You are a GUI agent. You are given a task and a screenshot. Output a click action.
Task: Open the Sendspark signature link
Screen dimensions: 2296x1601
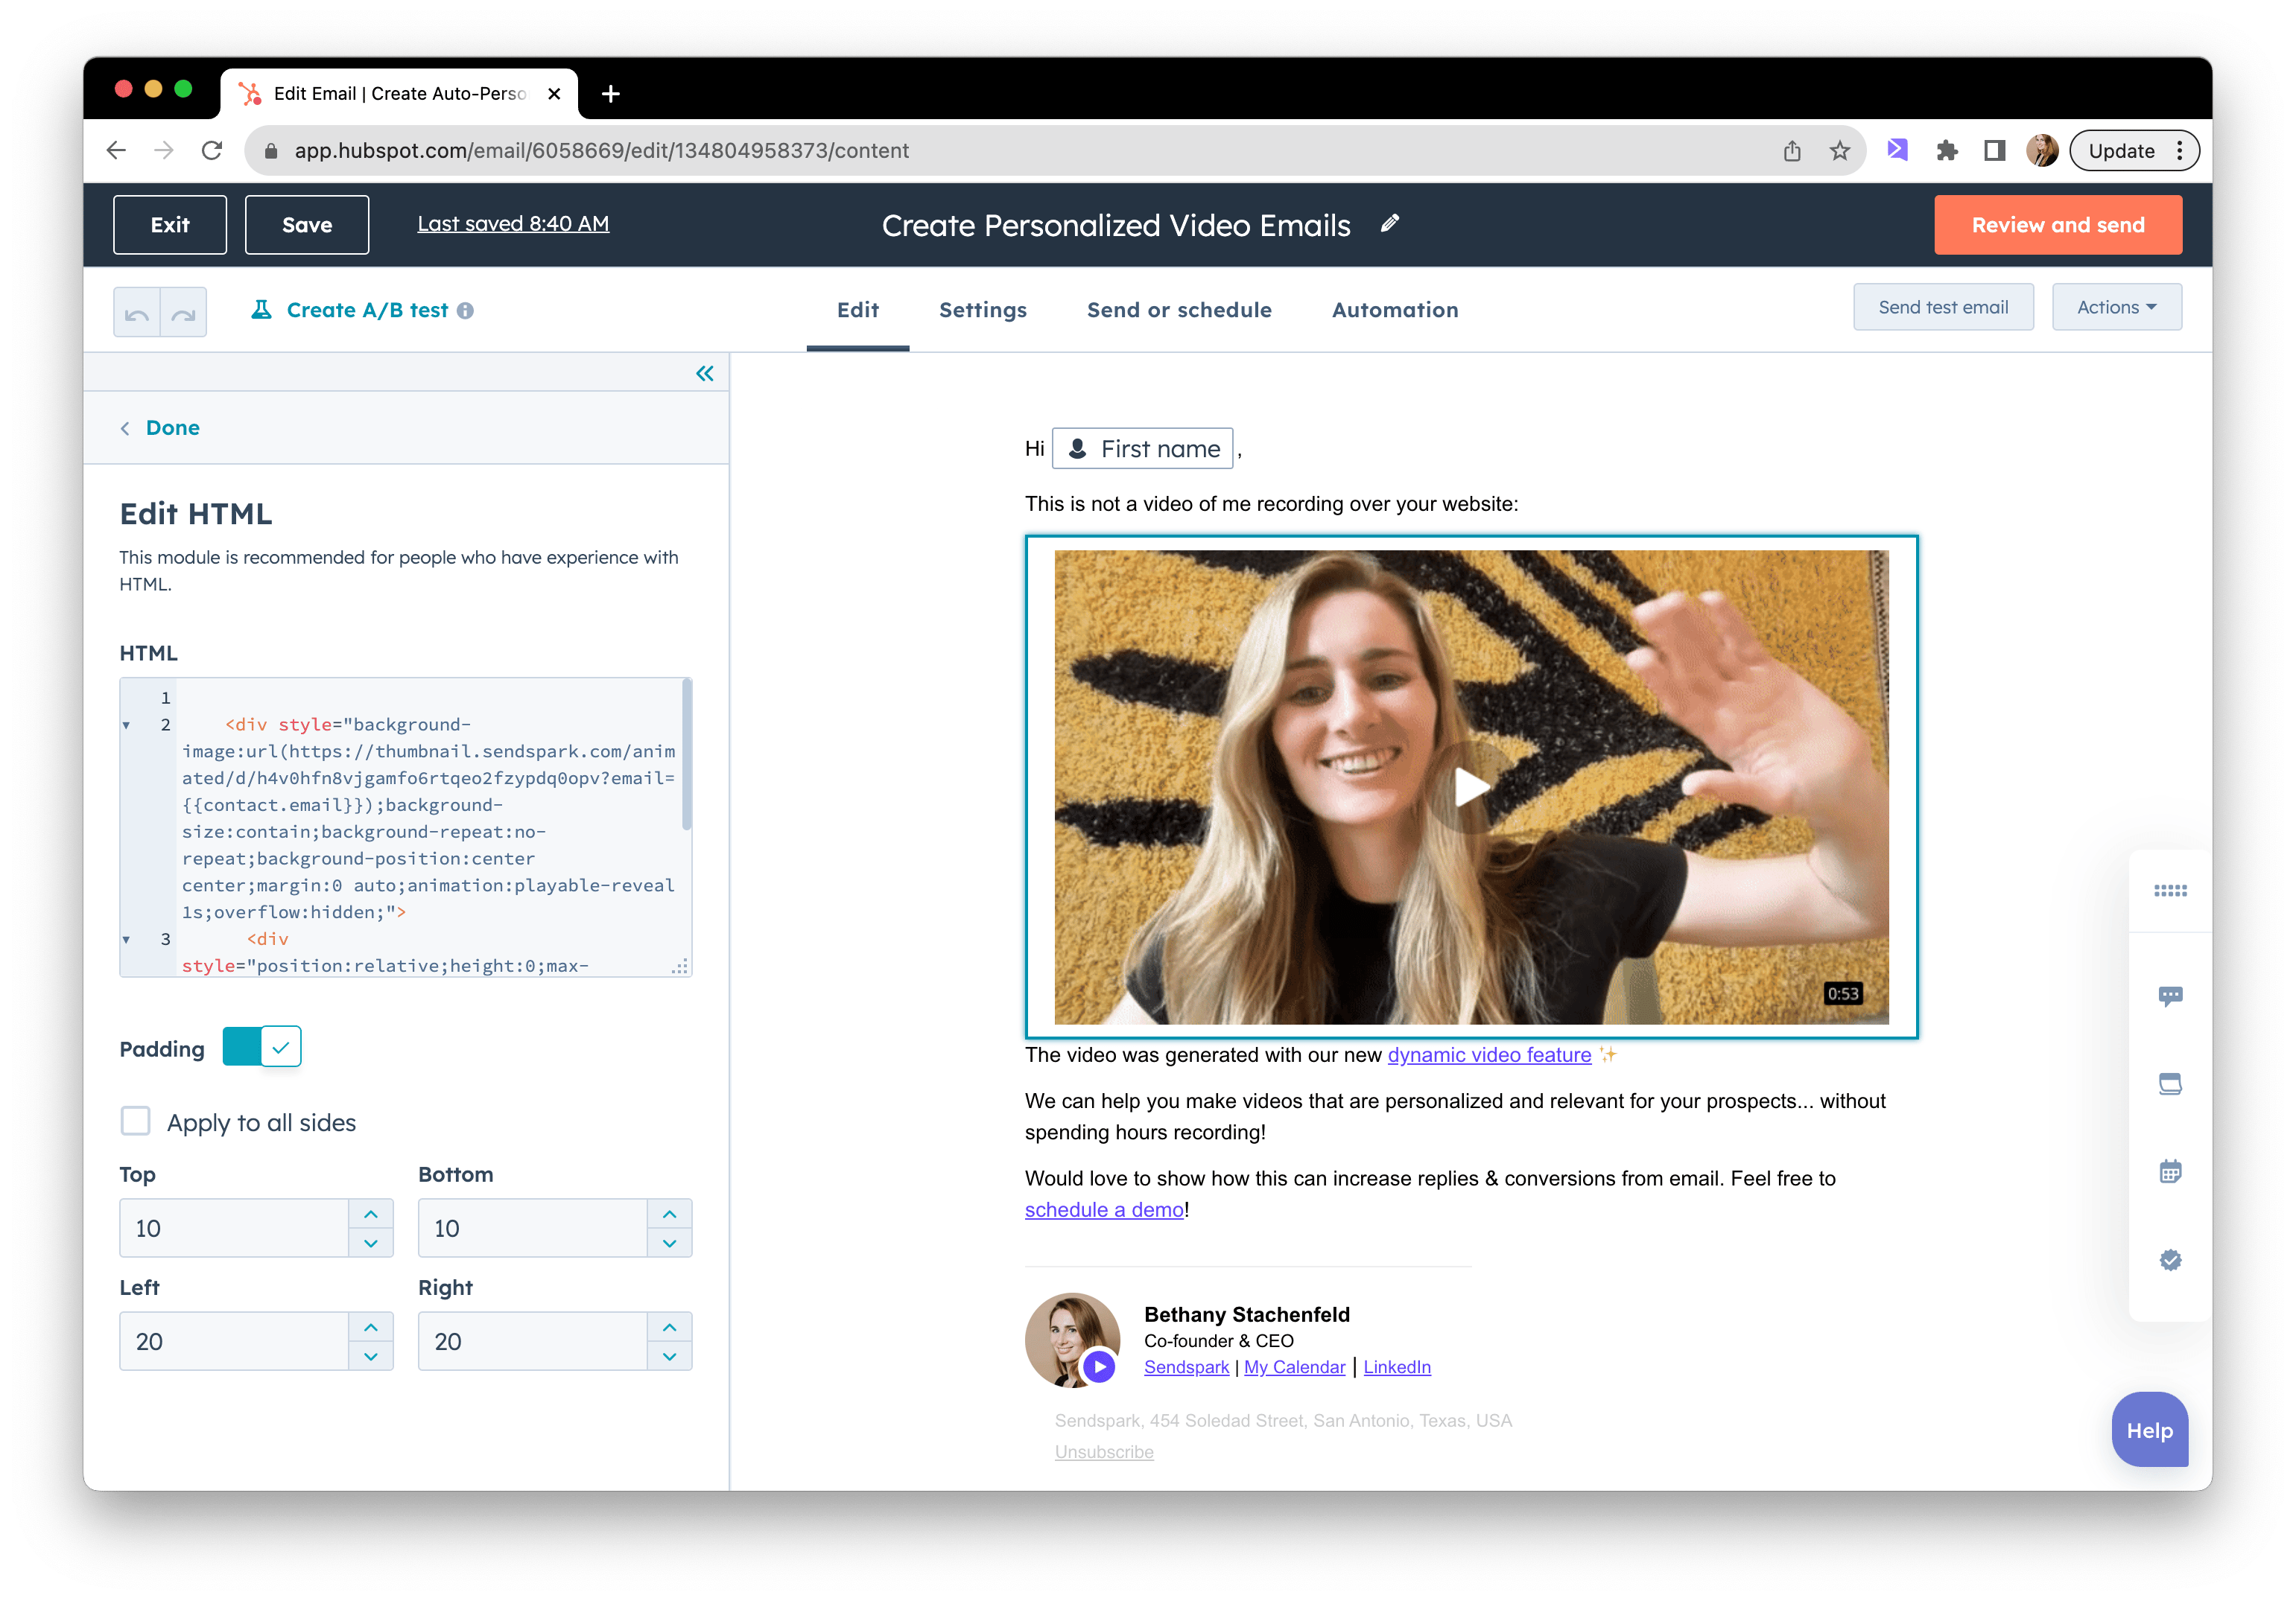pos(1186,1366)
